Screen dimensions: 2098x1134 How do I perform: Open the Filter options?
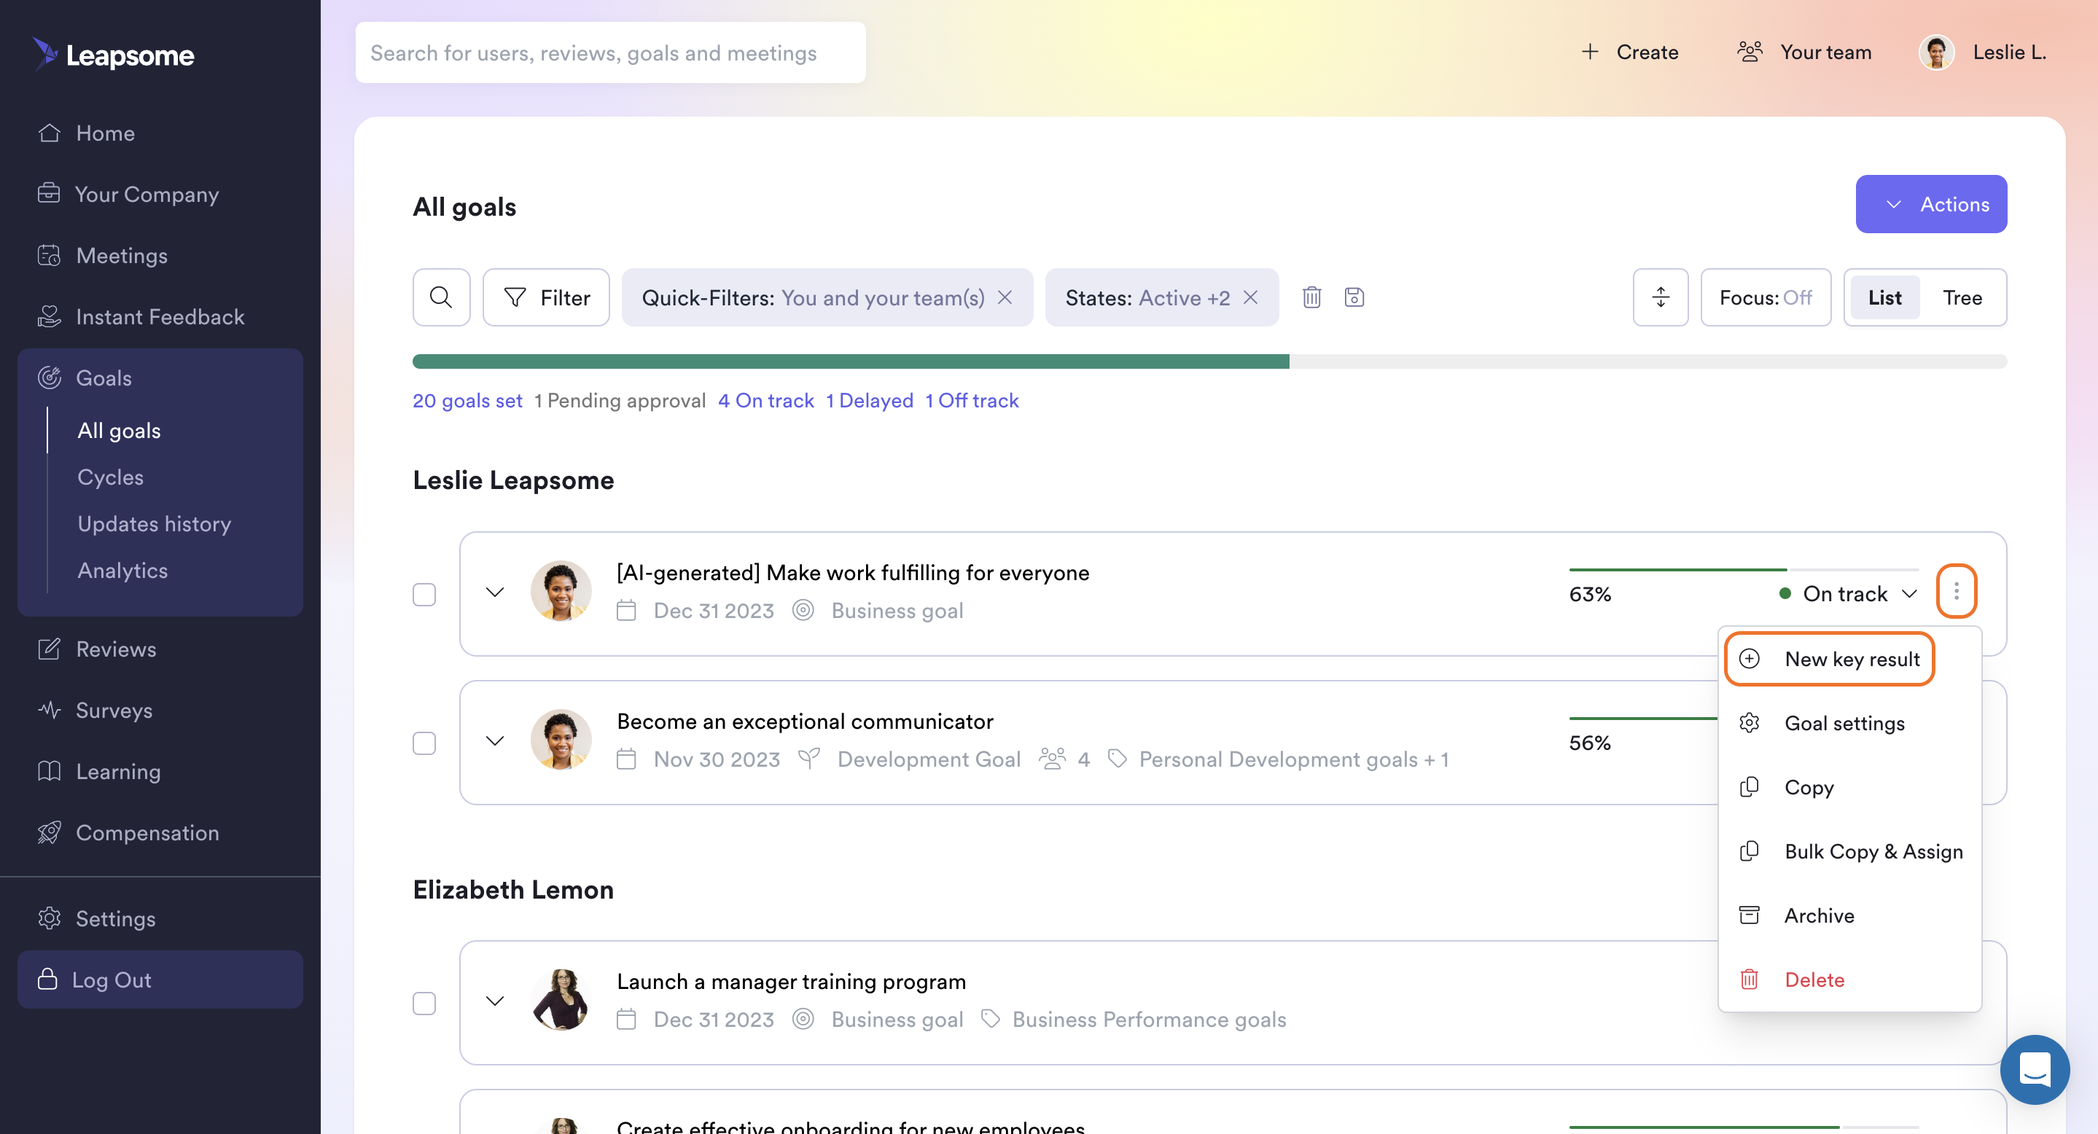tap(546, 297)
